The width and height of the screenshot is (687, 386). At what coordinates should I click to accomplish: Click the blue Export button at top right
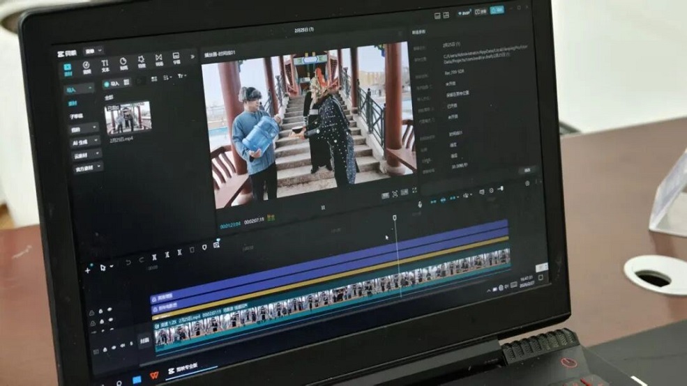coord(496,11)
